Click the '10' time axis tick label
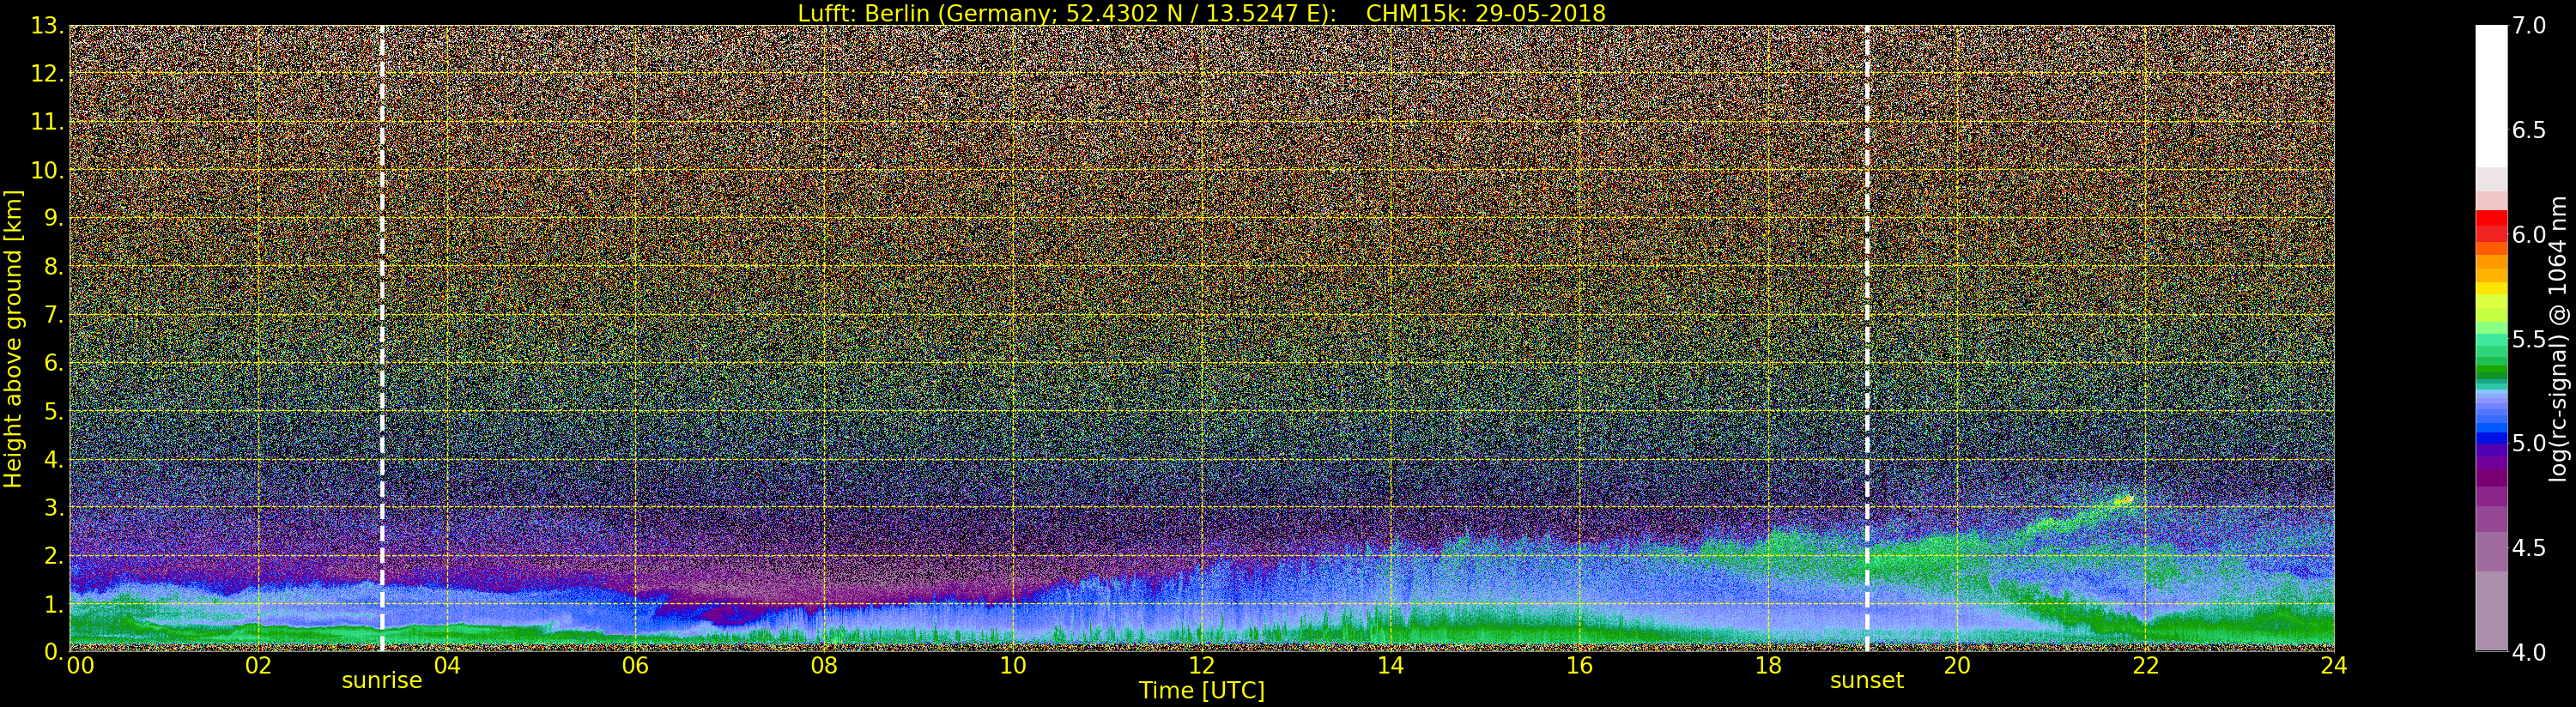The image size is (2576, 707). coord(1013,665)
